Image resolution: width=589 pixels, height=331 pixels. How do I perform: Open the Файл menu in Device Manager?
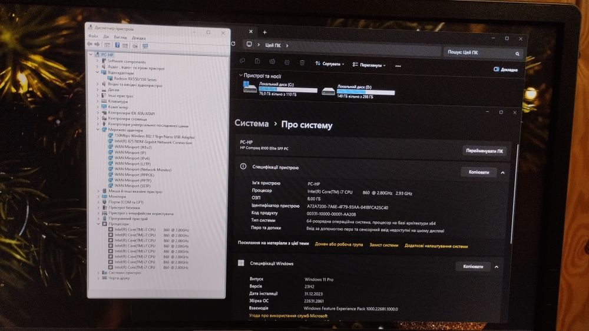(x=93, y=36)
